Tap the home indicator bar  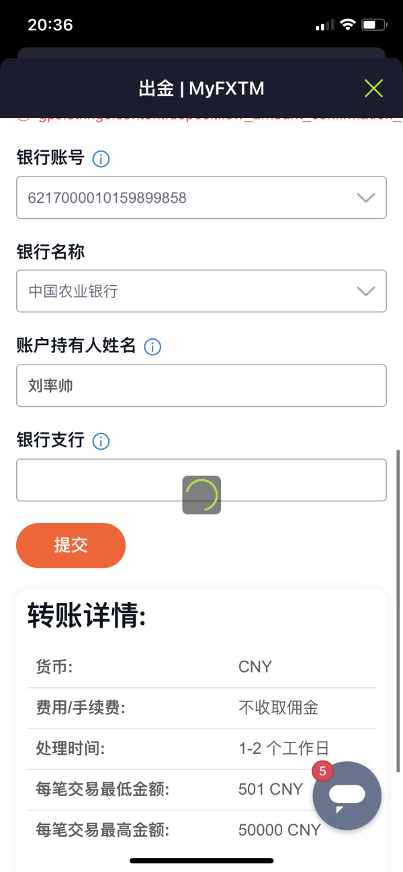point(201,860)
